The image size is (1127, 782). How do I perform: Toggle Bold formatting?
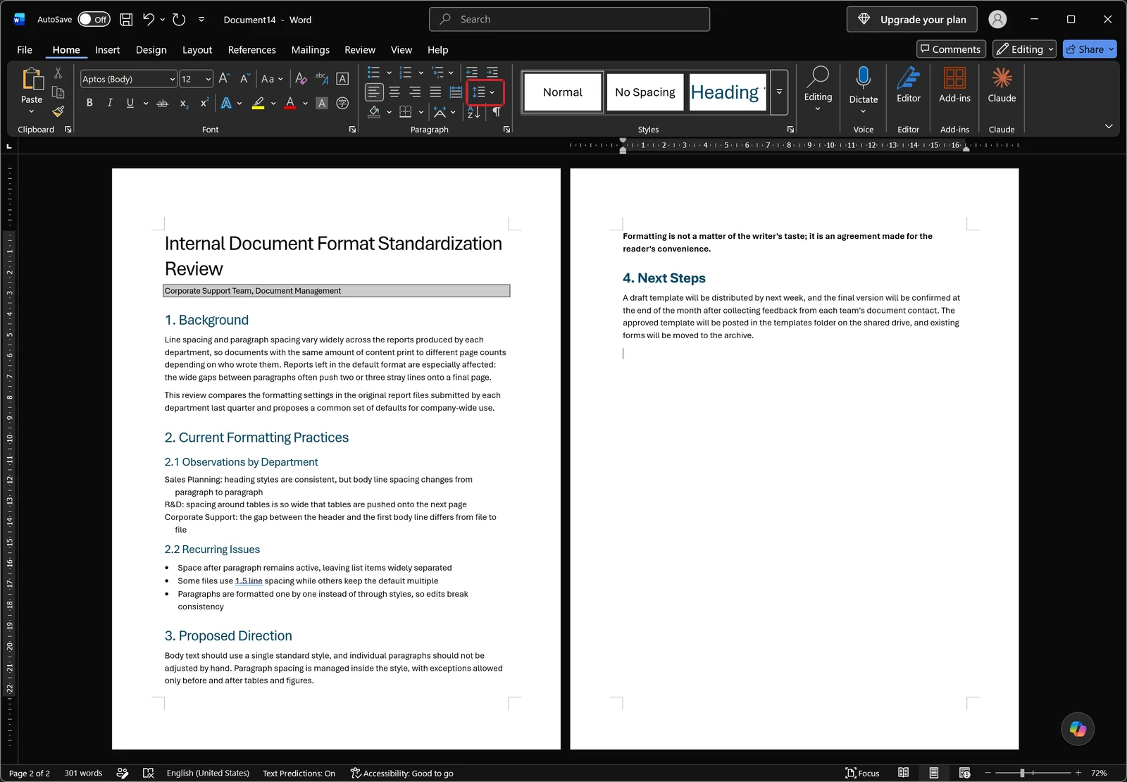pos(89,103)
